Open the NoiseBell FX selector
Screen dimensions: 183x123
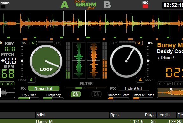pos(44,88)
